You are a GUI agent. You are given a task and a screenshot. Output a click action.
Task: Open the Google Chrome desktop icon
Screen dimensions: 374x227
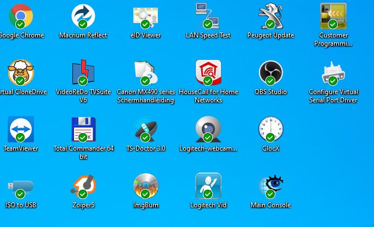pos(21,16)
